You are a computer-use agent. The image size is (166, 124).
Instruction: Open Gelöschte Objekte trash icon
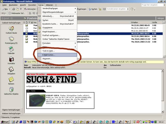tap(11, 89)
